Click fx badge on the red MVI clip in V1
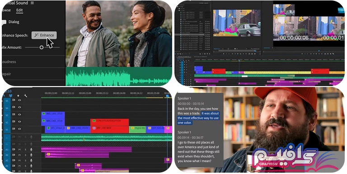 point(94,128)
